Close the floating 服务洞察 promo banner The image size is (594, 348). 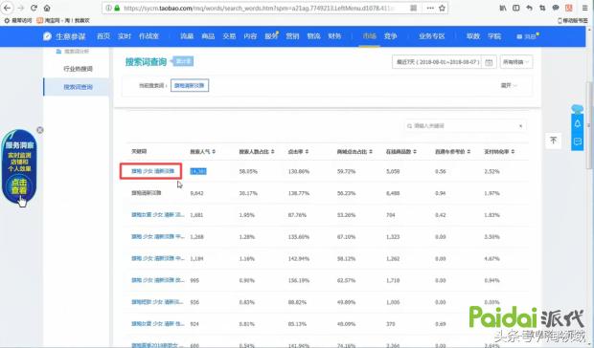click(40, 130)
